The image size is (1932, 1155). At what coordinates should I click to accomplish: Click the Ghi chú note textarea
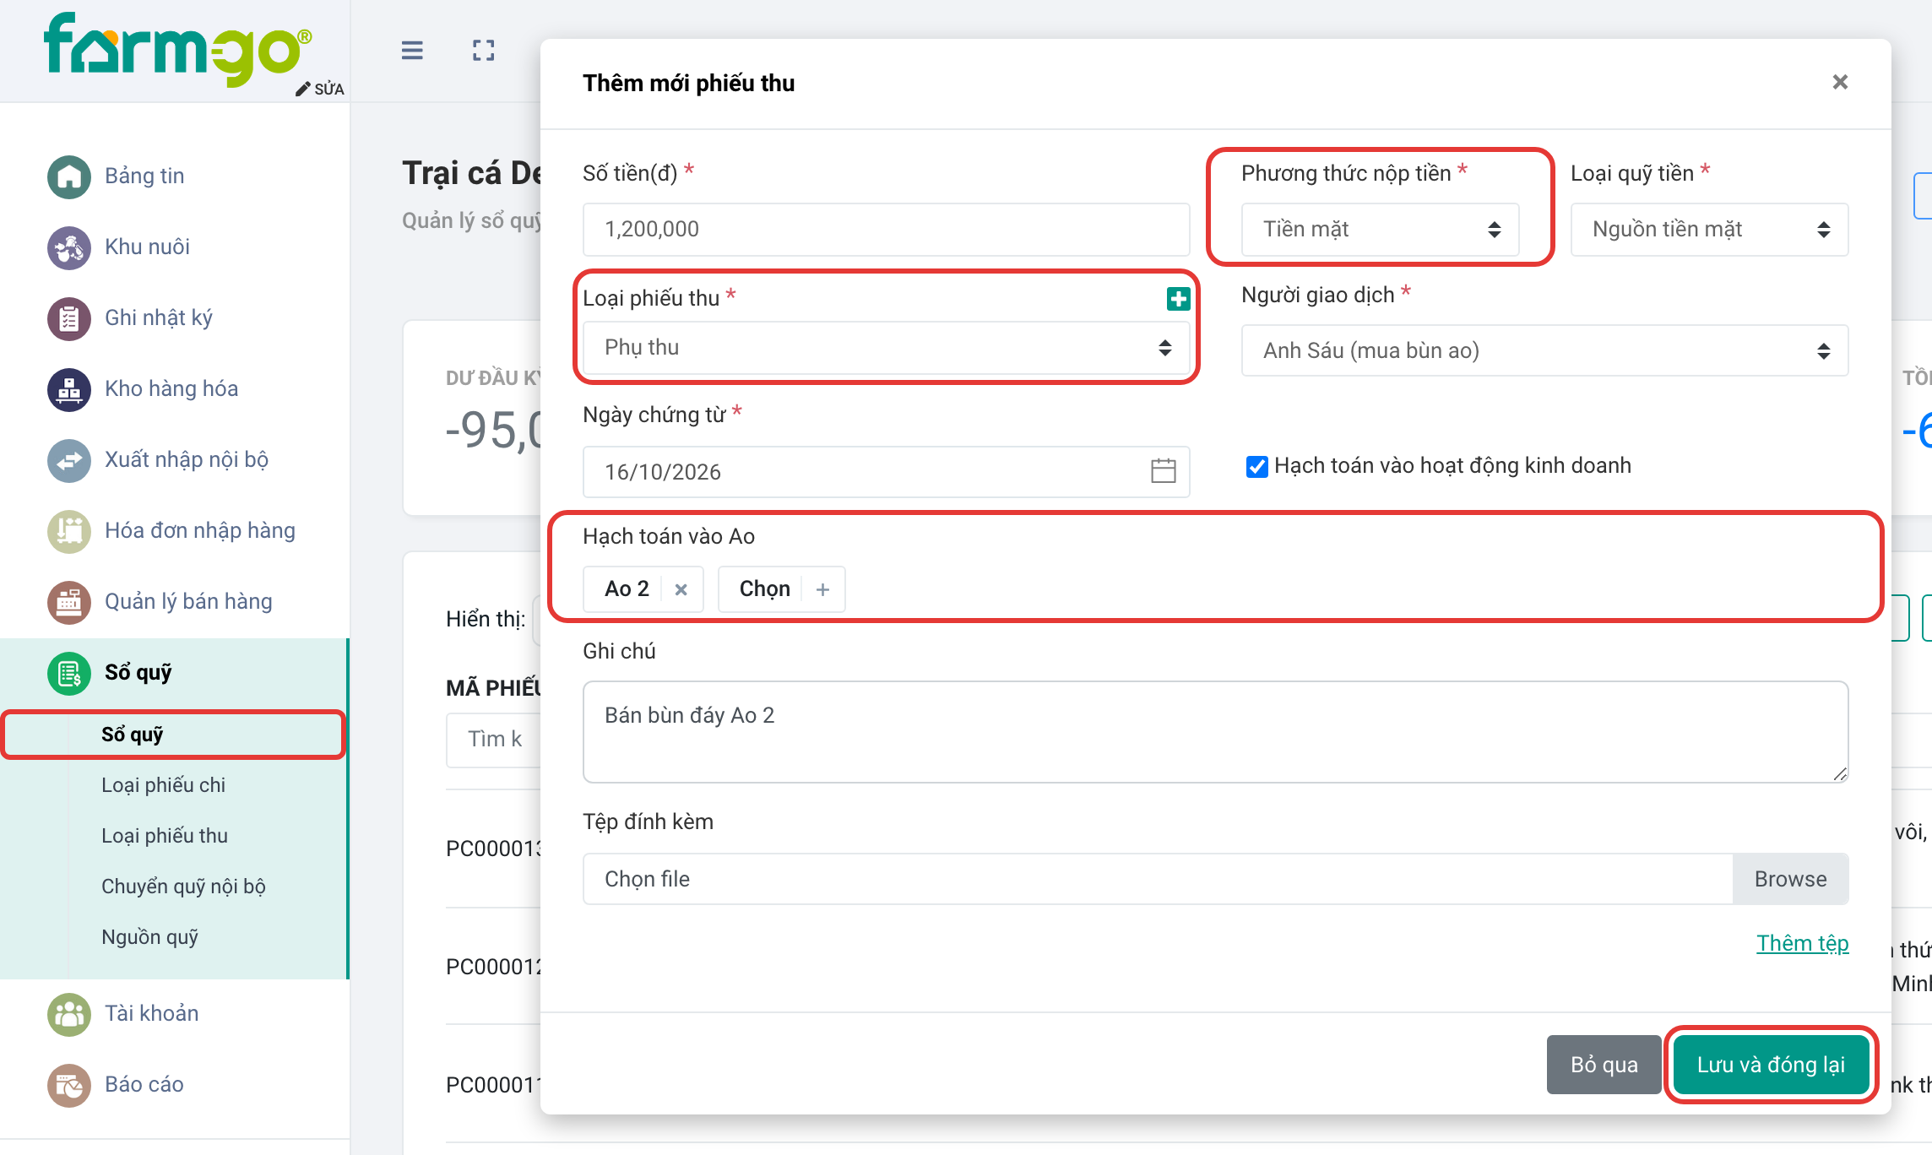coord(1215,732)
